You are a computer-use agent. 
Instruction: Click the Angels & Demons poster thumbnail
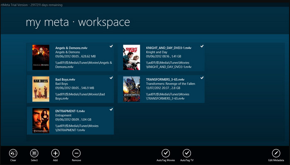tap(41, 57)
